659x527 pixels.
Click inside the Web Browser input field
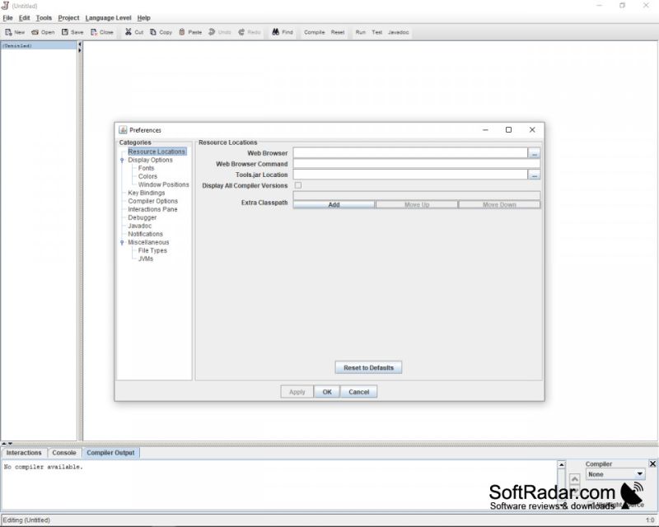point(412,153)
